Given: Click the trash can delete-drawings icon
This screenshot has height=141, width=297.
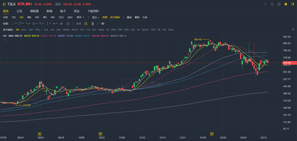Looking at the screenshot, I should pos(93,24).
